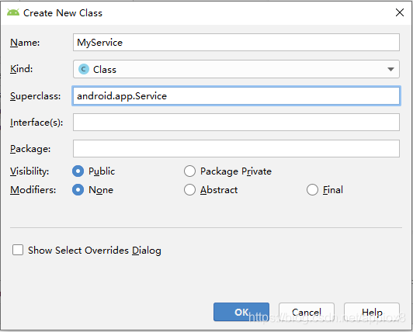Confirm with the OK button

pos(241,312)
